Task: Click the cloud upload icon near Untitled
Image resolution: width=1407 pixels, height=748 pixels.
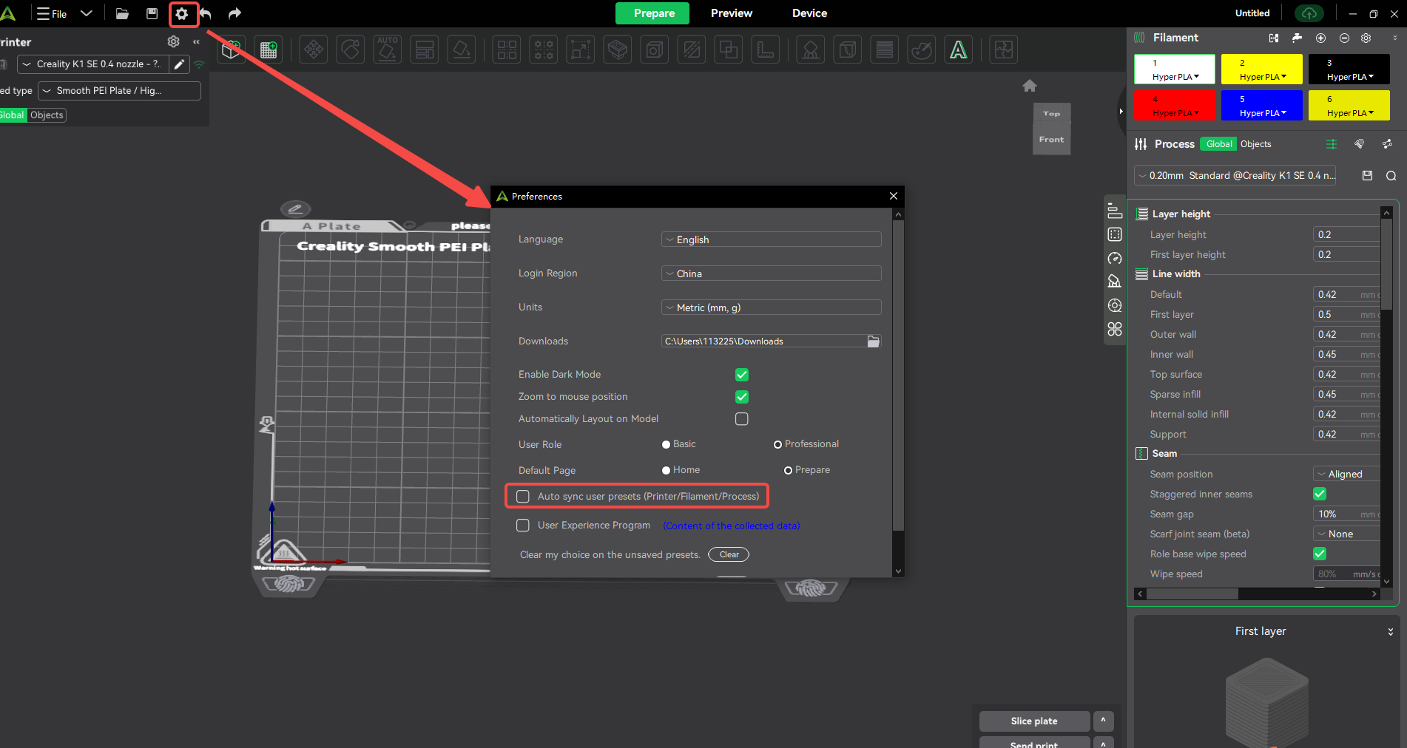Action: 1309,13
